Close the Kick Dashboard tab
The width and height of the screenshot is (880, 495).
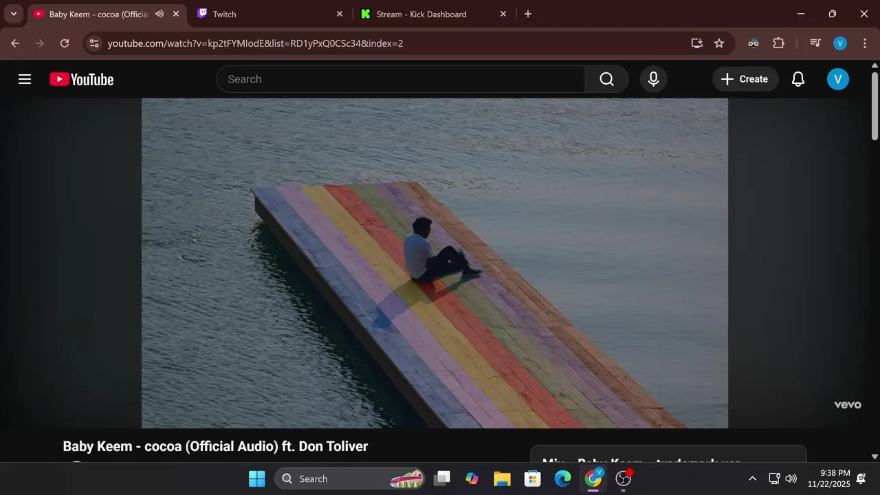[503, 14]
